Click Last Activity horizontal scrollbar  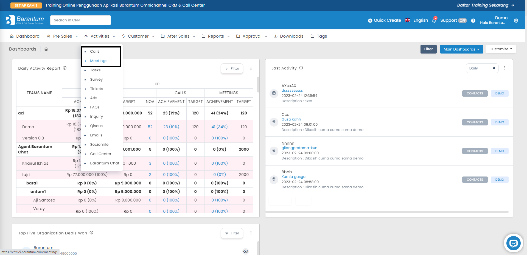point(387,212)
